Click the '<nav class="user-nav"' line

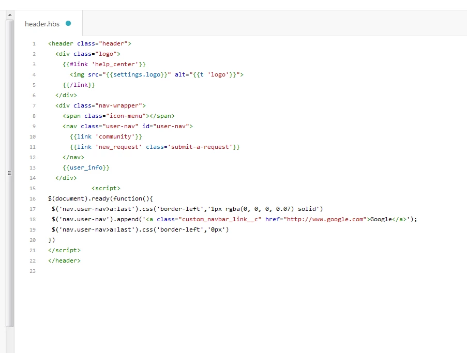click(128, 126)
